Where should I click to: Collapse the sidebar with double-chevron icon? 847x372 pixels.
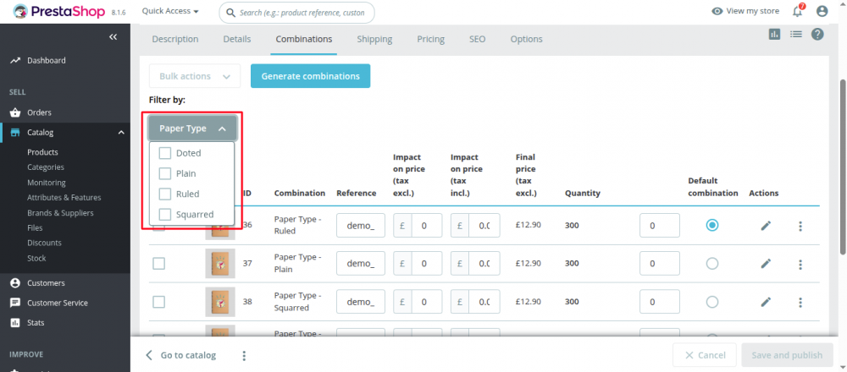coord(113,37)
